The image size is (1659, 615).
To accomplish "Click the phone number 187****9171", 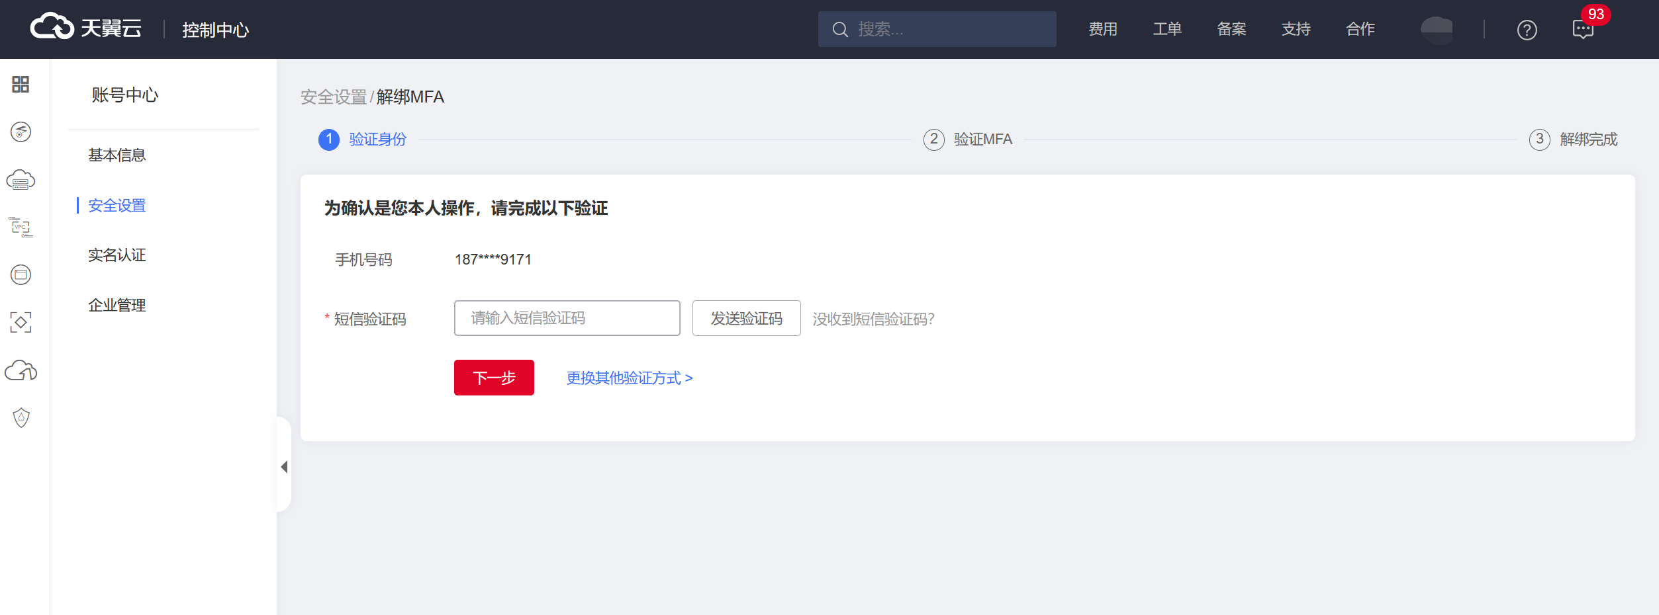I will tap(493, 260).
